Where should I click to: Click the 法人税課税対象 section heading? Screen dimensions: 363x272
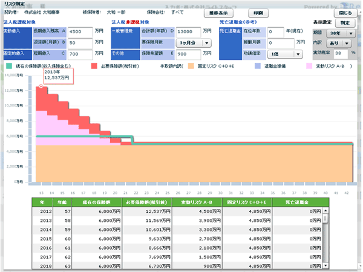click(x=20, y=22)
